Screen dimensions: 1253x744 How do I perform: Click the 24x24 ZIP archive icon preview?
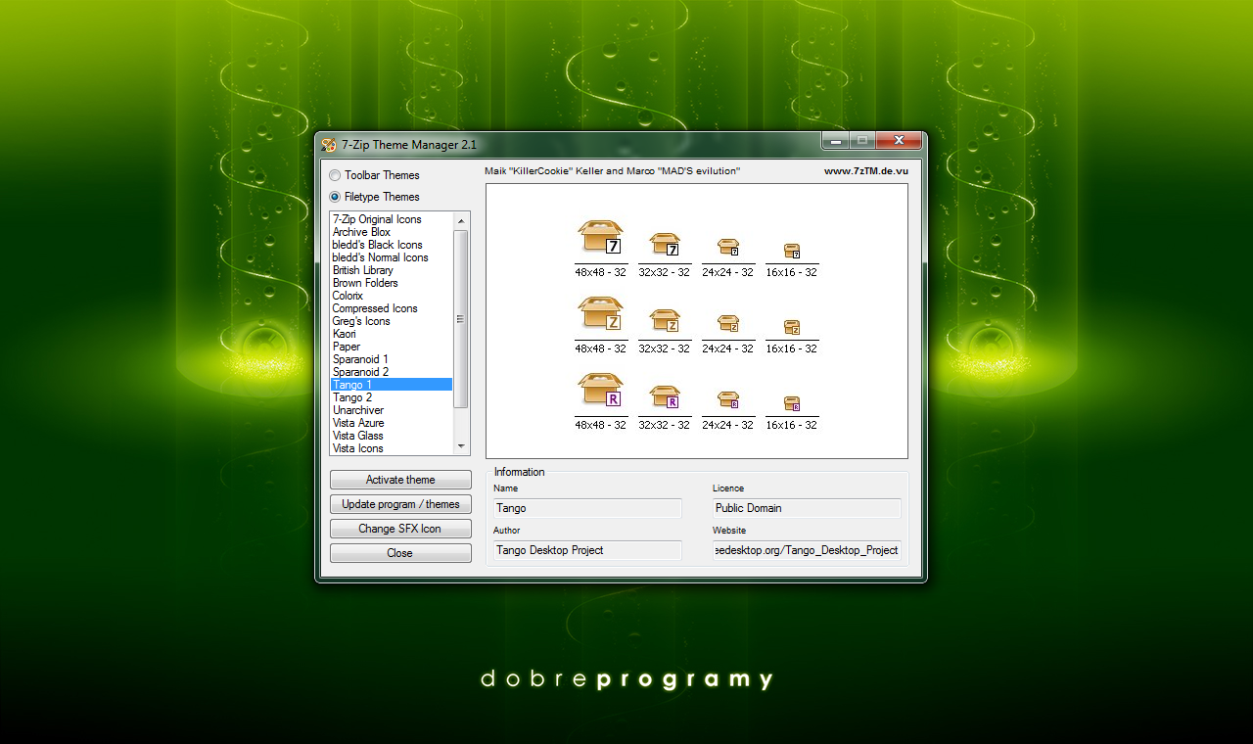pos(727,323)
